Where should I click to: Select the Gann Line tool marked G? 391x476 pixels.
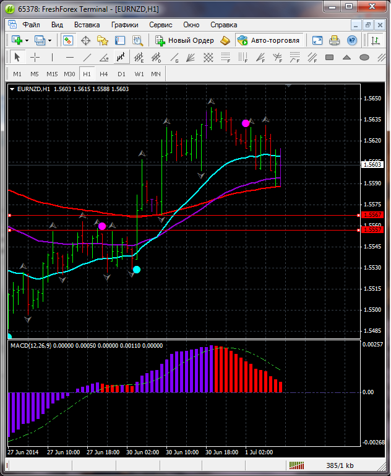(174, 57)
